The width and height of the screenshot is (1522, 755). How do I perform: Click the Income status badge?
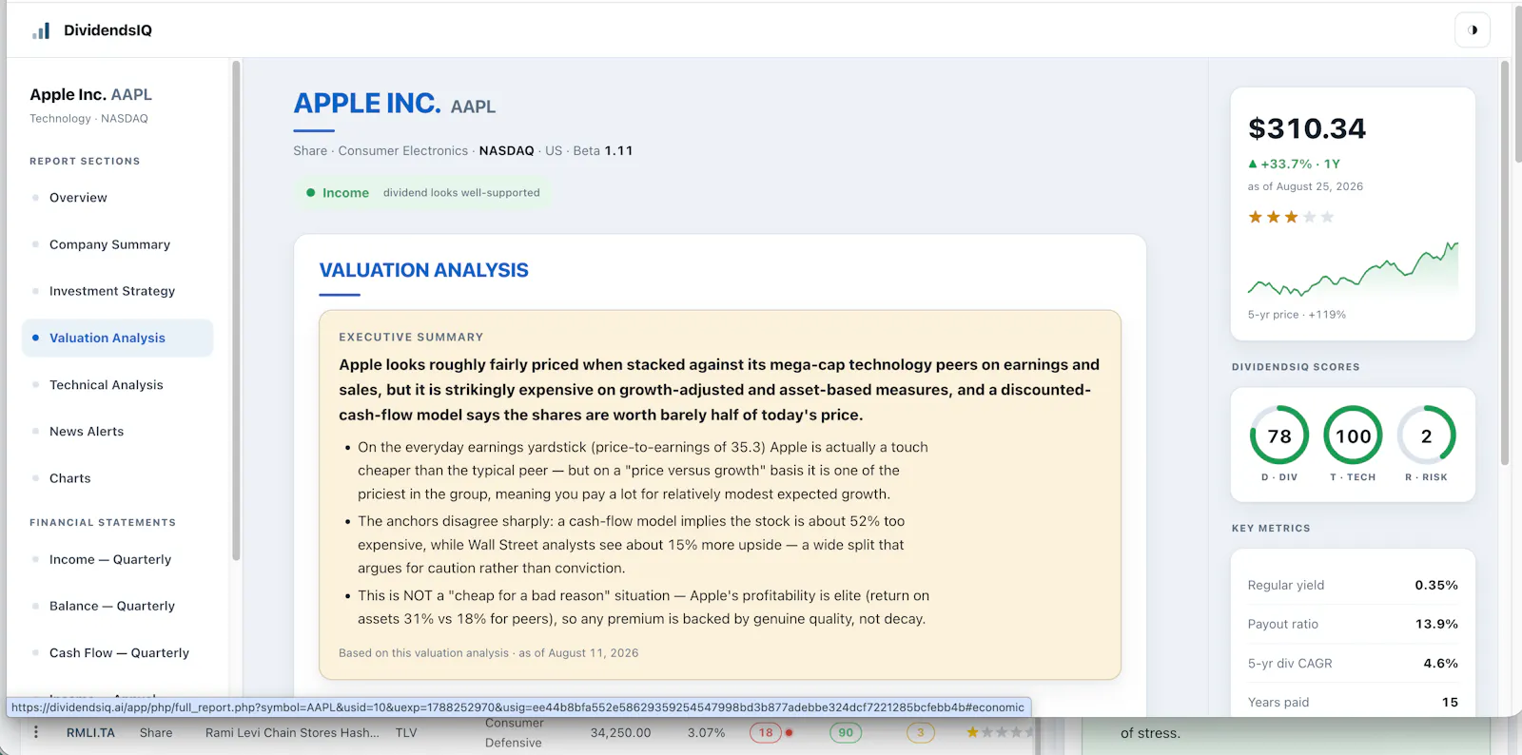tap(422, 193)
